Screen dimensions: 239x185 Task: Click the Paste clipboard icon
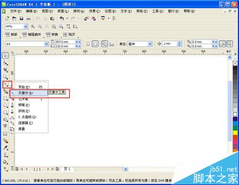click(52, 19)
